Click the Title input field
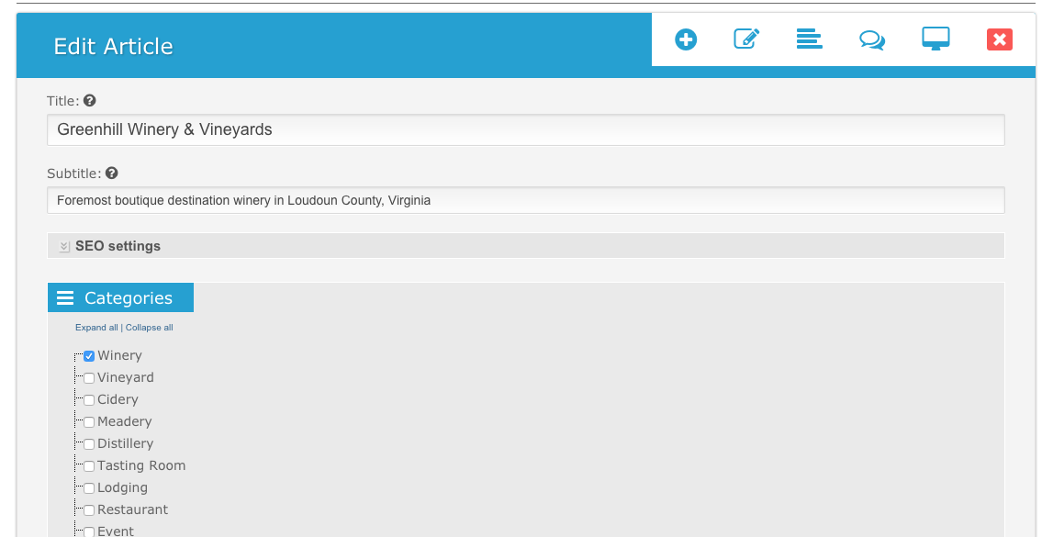This screenshot has width=1053, height=537. 526,129
